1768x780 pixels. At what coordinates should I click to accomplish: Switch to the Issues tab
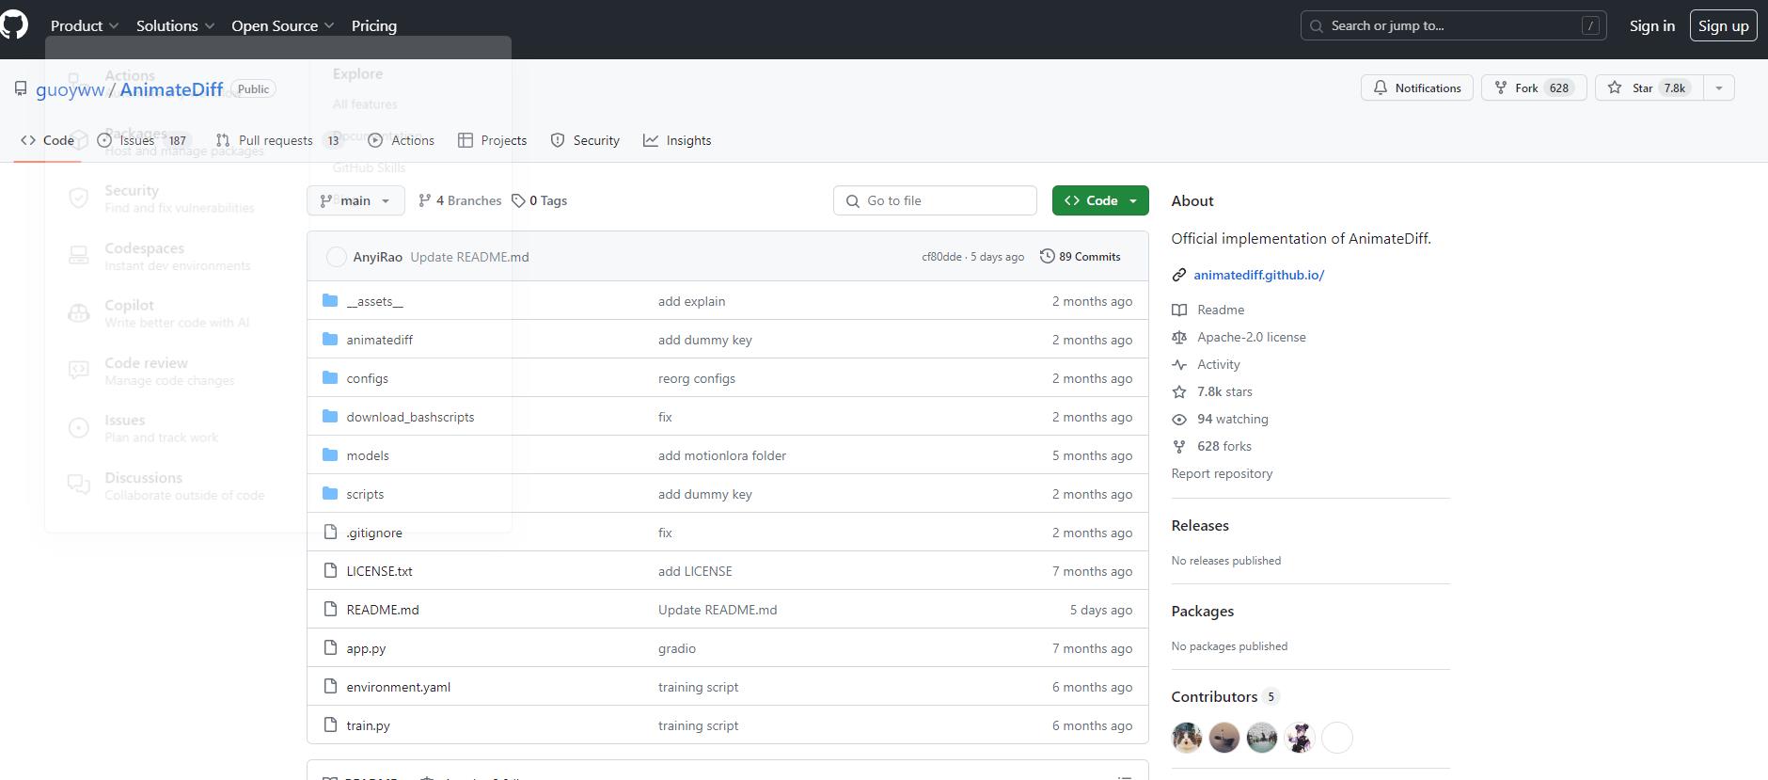[x=143, y=140]
